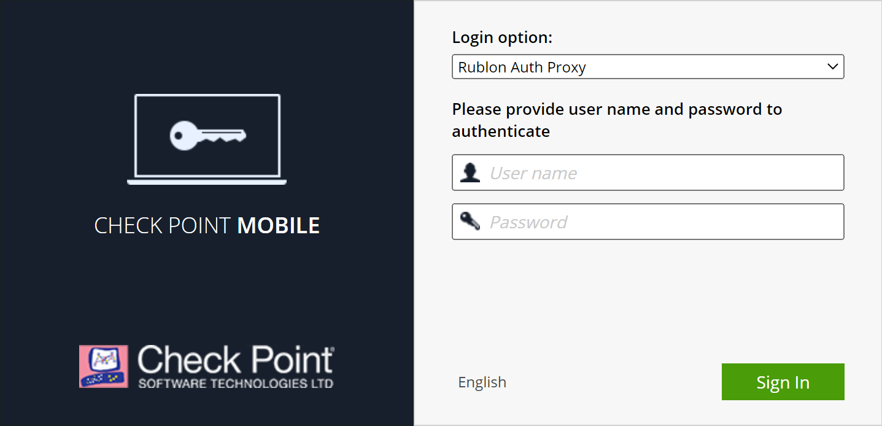Click the pink Check Point logo icon
The width and height of the screenshot is (882, 426).
point(104,366)
